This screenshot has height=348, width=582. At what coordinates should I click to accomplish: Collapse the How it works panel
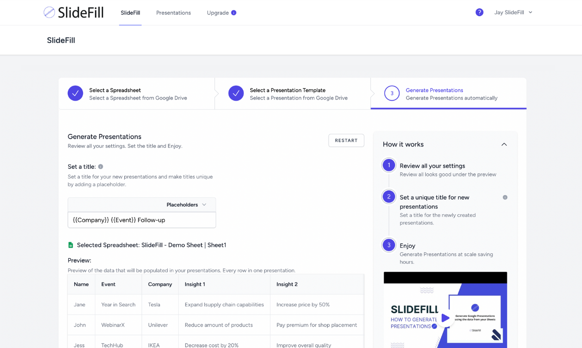(504, 144)
